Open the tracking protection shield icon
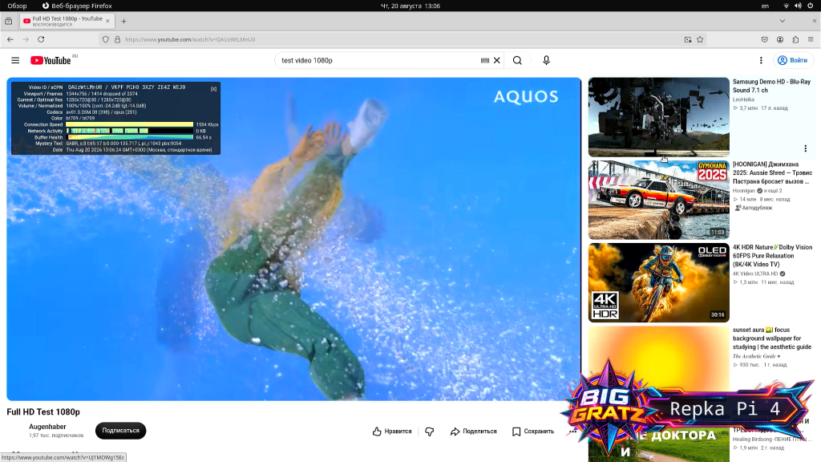This screenshot has width=821, height=462. tap(106, 39)
